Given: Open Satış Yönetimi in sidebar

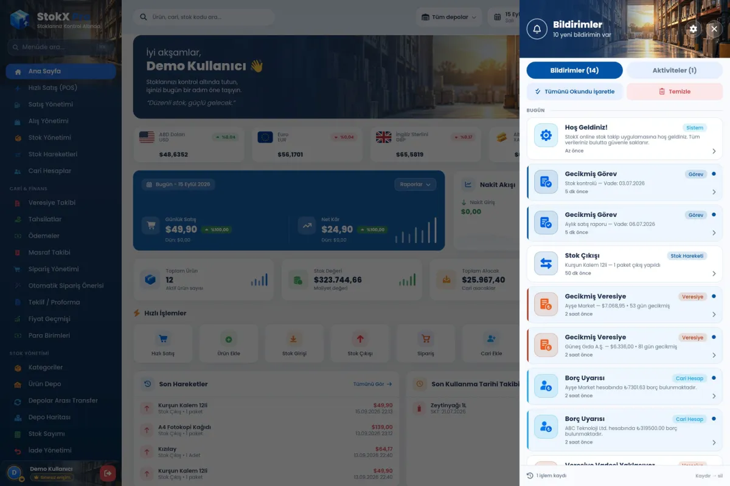Looking at the screenshot, I should (x=61, y=104).
